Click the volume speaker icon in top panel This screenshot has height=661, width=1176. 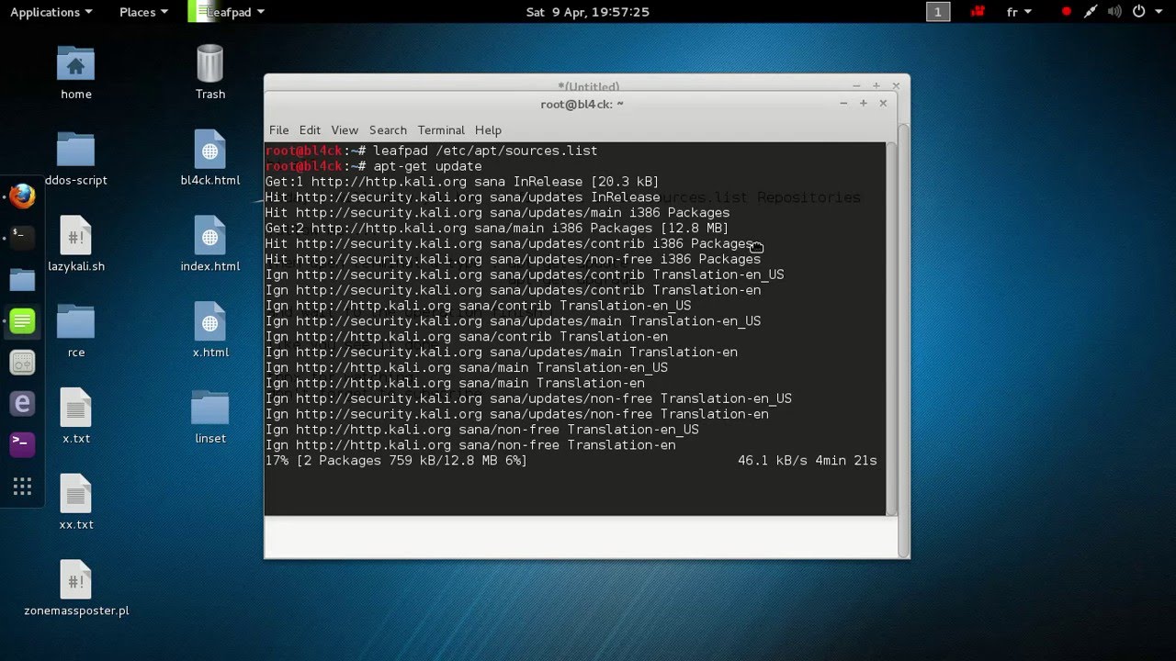pyautogui.click(x=1114, y=12)
